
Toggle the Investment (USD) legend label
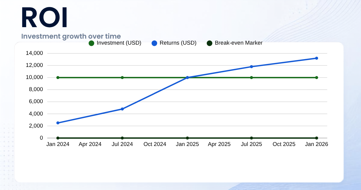pyautogui.click(x=119, y=43)
